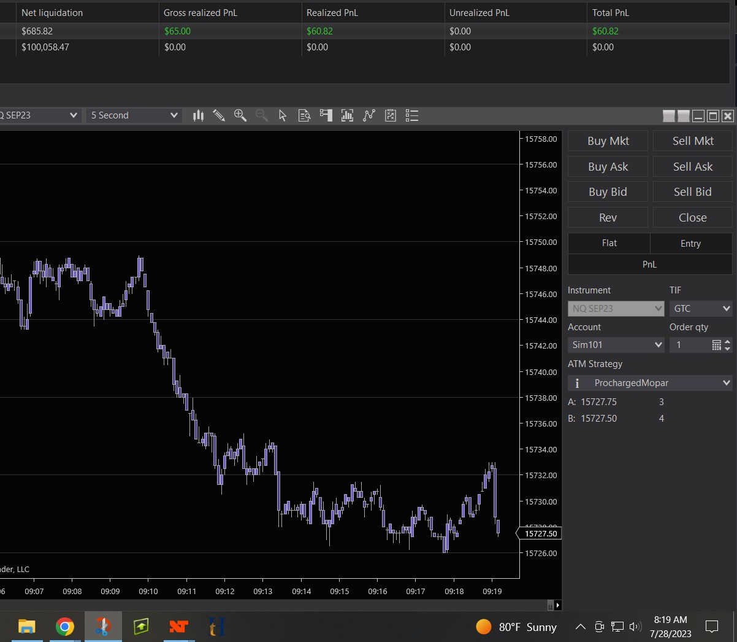
Task: Toggle the Chart Trader panel icon
Action: coord(326,115)
